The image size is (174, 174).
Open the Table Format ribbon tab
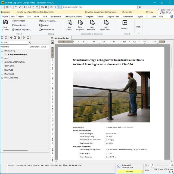tap(56, 17)
